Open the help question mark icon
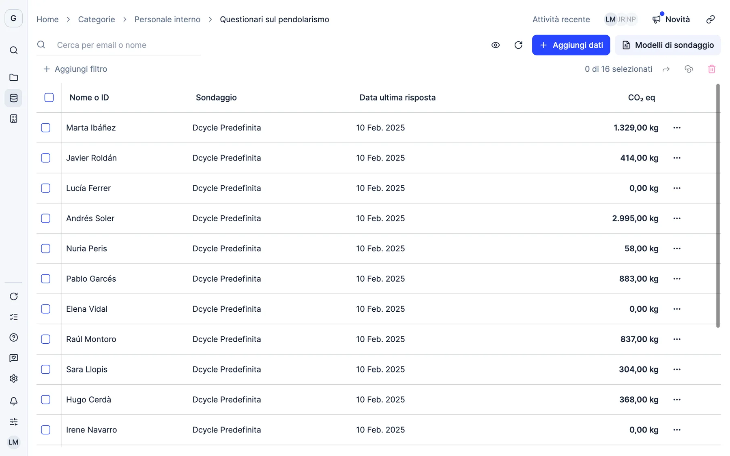 pyautogui.click(x=13, y=338)
